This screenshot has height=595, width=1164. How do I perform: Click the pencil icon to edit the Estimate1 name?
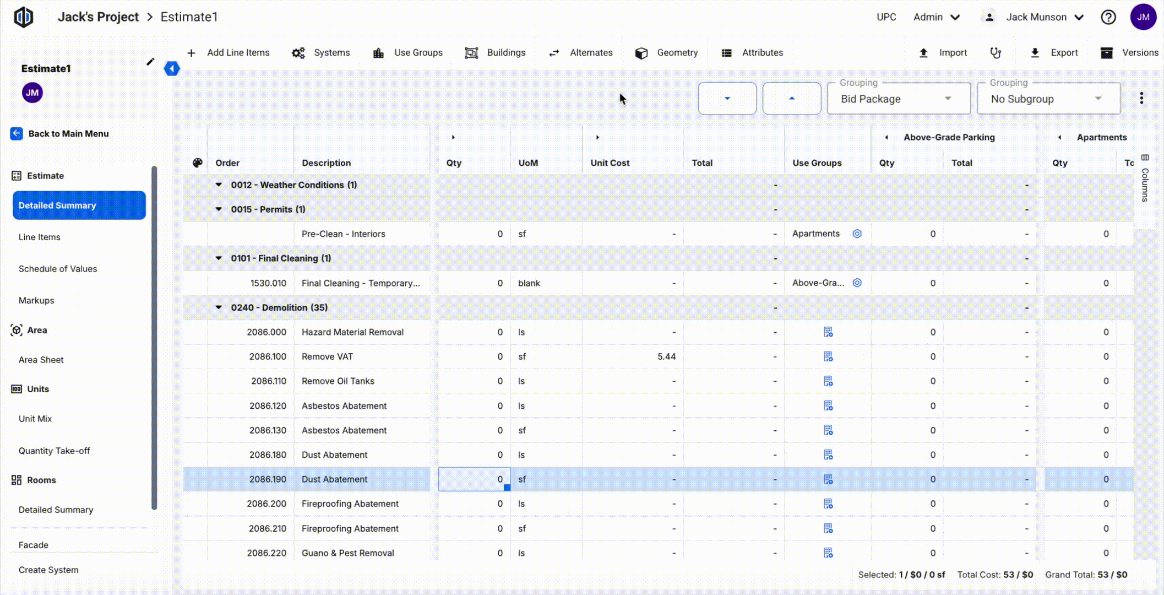pyautogui.click(x=150, y=62)
